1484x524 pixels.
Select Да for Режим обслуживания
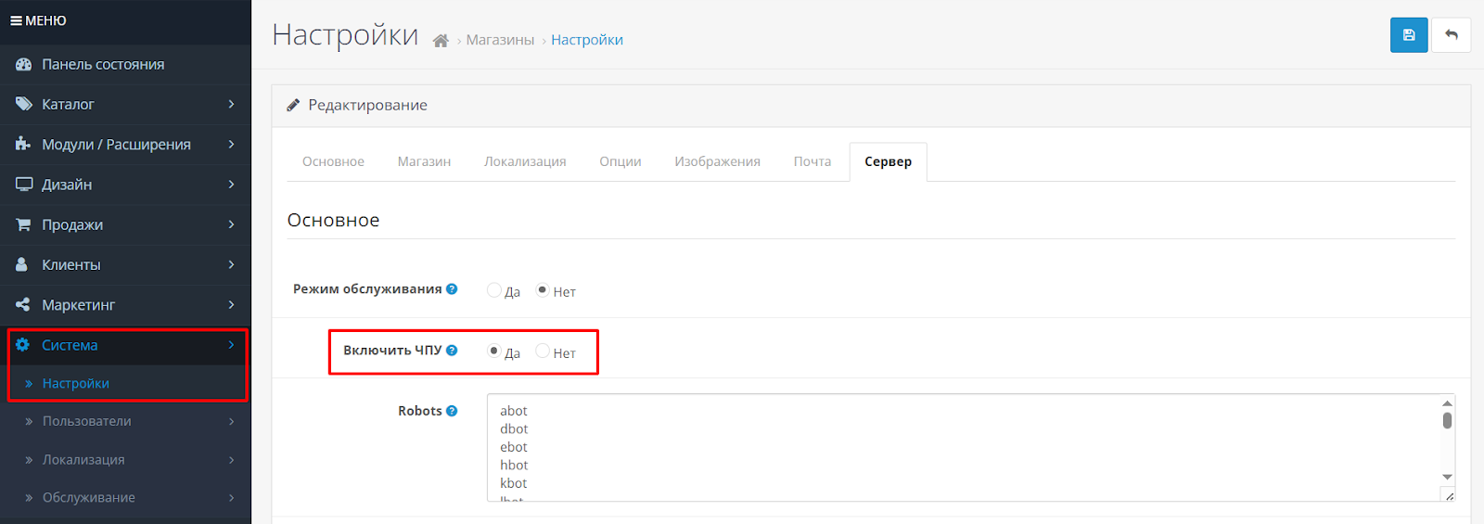coord(494,290)
